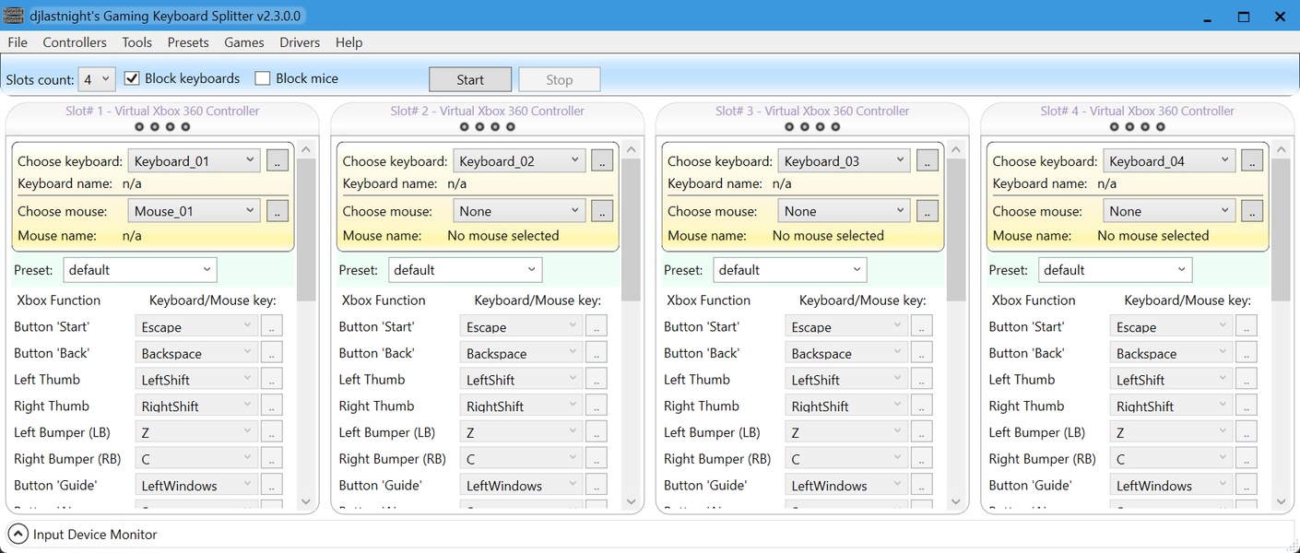
Task: Open the Drivers menu
Action: 300,42
